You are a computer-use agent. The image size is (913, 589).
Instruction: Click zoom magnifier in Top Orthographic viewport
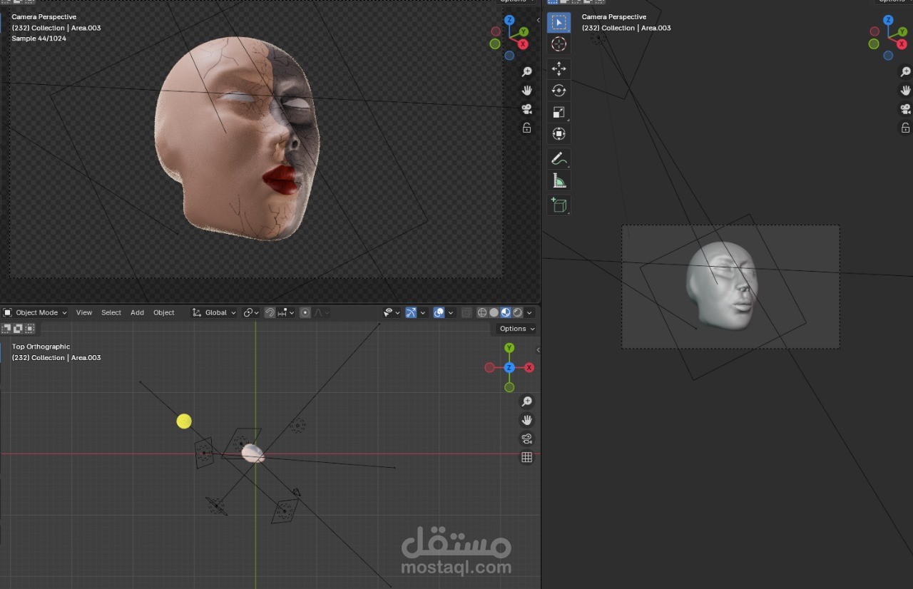pos(526,401)
